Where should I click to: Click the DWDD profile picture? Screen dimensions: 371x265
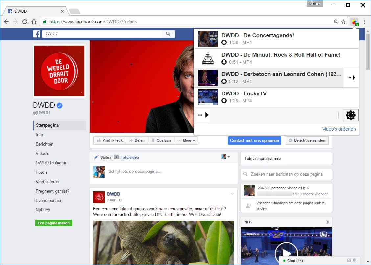[59, 71]
